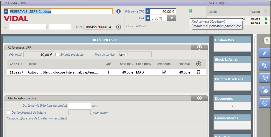
Task: Click the VIDAL logo
Action: coord(16,19)
